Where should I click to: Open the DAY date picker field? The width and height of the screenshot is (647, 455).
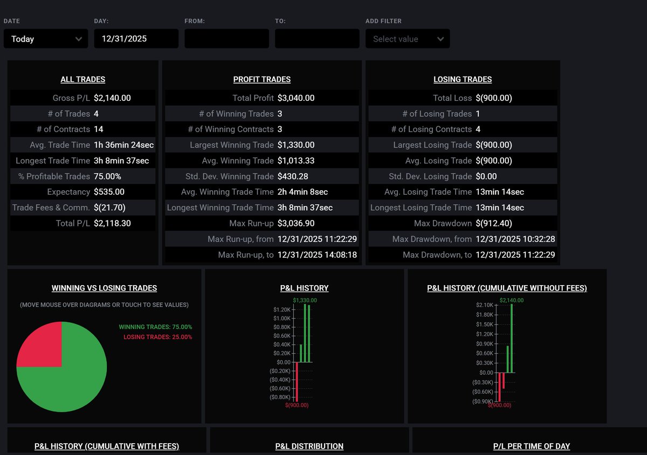tap(136, 38)
